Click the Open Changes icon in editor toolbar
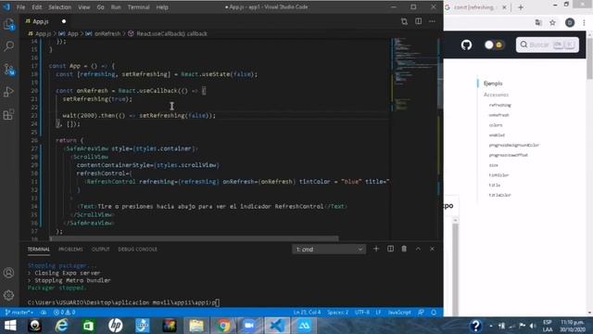 (404, 21)
